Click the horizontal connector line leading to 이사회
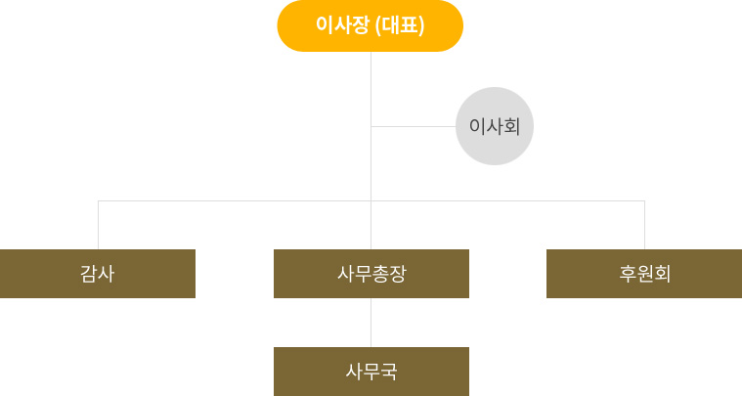Image resolution: width=742 pixels, height=396 pixels. [x=414, y=127]
